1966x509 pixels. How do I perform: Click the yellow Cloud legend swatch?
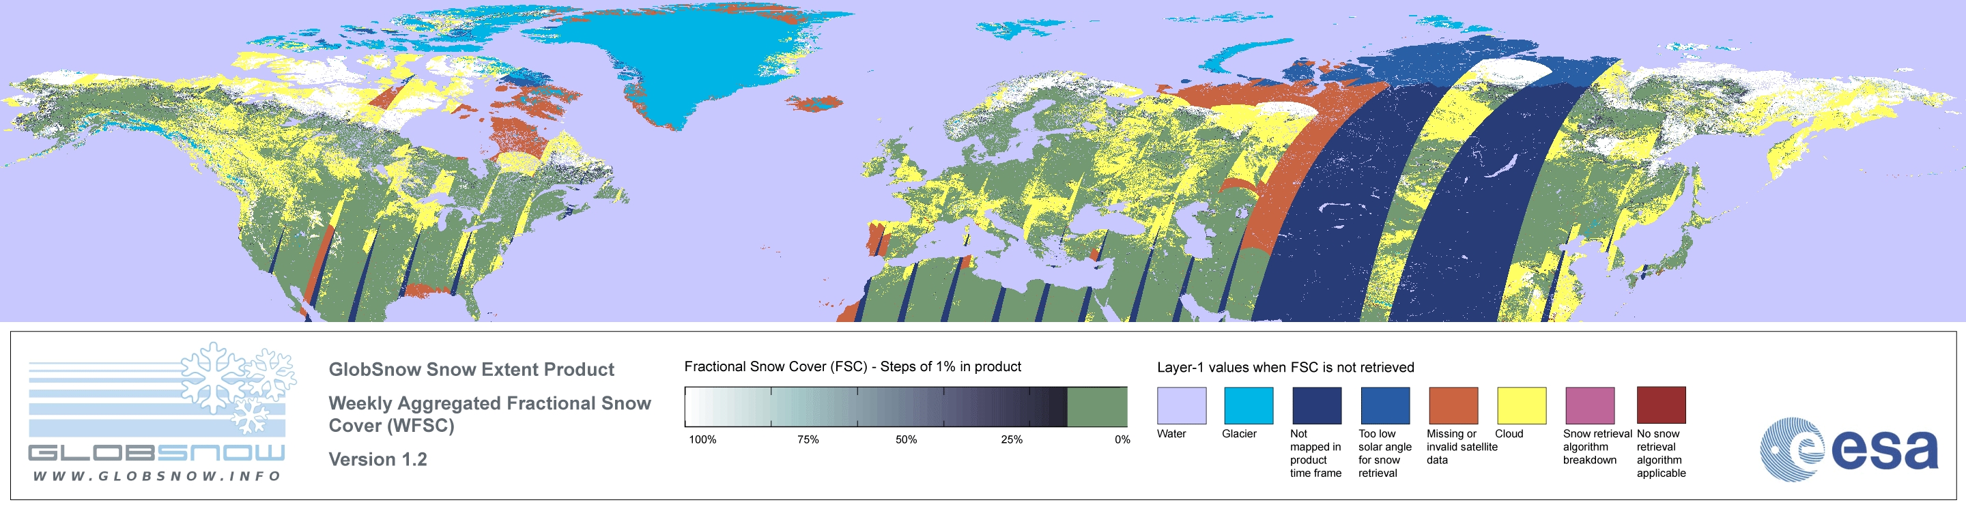[x=1521, y=405]
